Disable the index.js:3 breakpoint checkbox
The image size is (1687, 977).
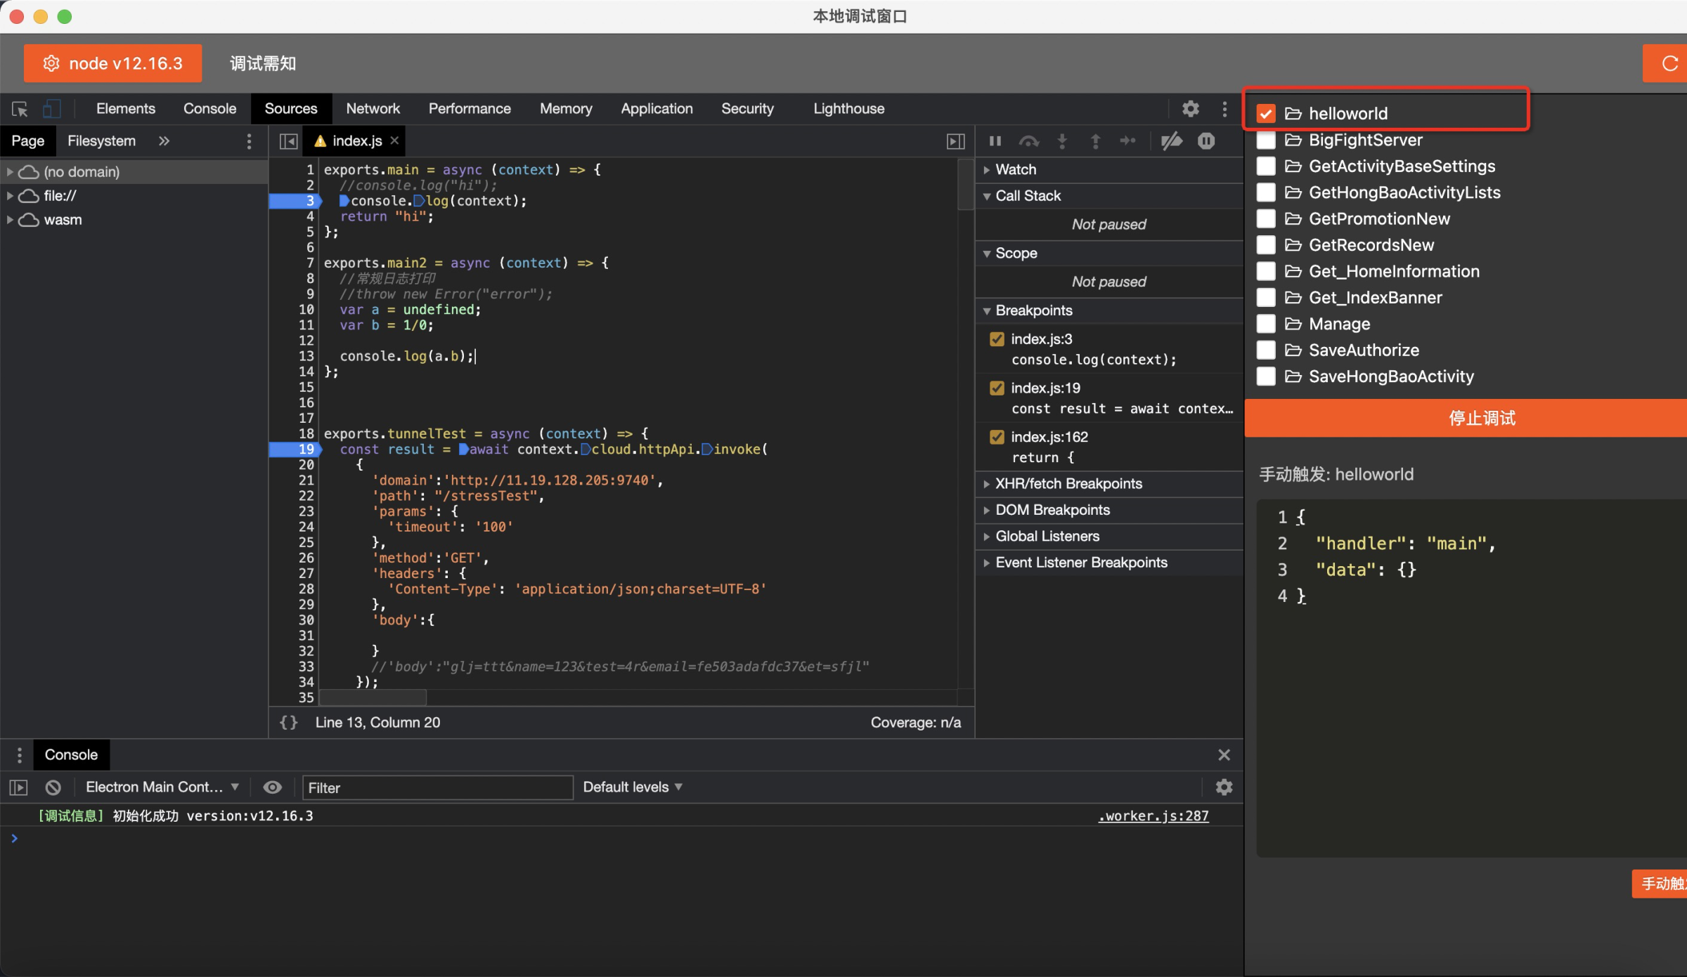(x=997, y=339)
